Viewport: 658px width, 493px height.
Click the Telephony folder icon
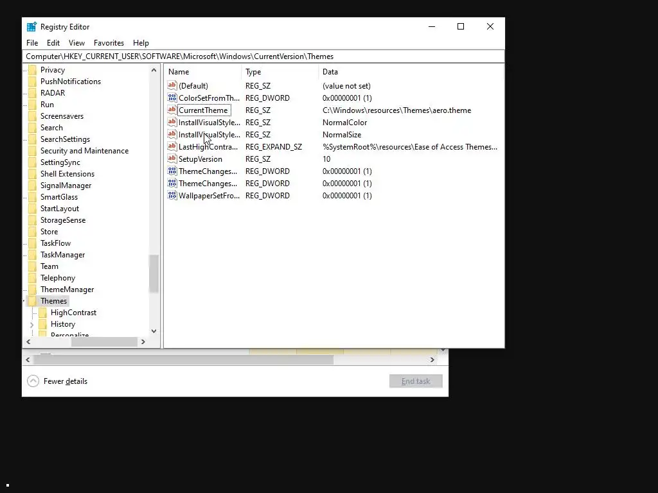click(x=32, y=278)
